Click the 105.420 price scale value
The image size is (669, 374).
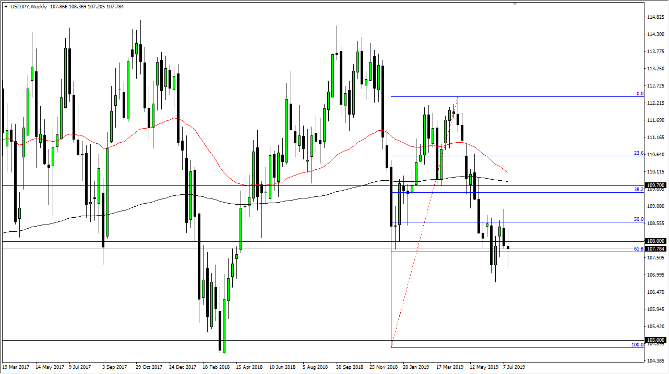point(656,327)
